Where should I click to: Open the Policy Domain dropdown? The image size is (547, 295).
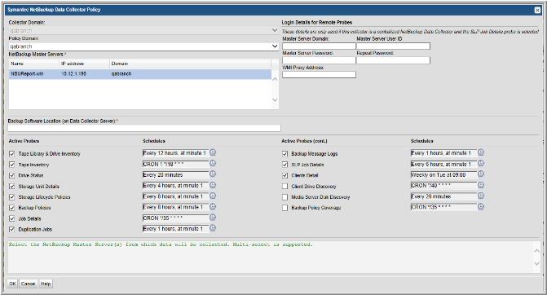(x=275, y=46)
